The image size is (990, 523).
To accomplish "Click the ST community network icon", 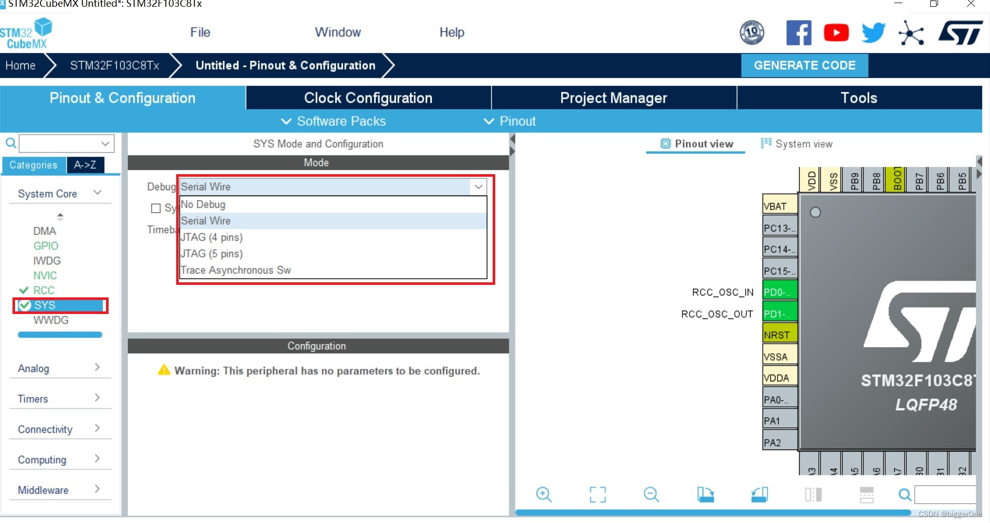I will point(912,33).
